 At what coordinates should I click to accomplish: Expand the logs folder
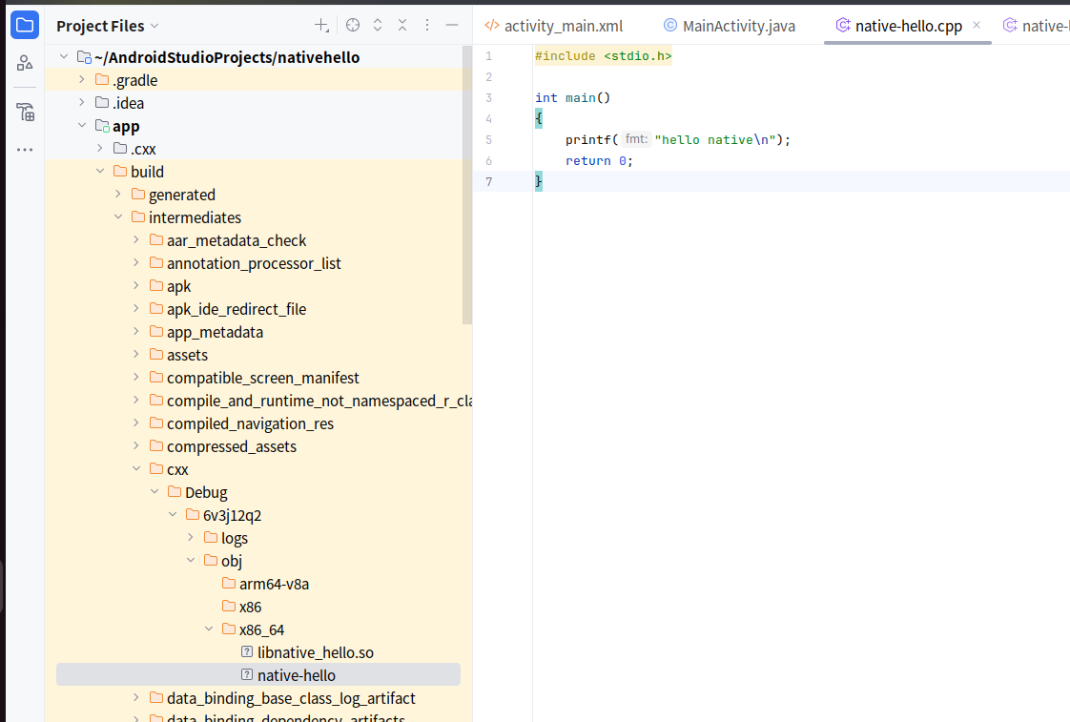(191, 538)
